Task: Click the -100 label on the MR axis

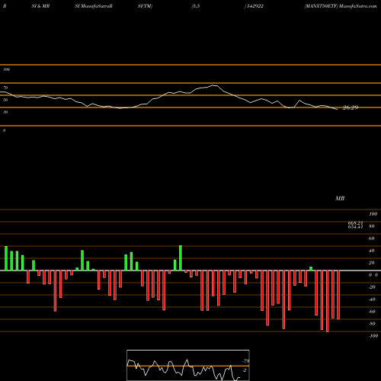Action: coord(373,336)
